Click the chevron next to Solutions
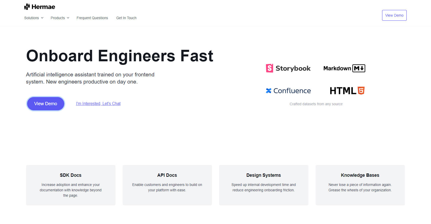This screenshot has width=431, height=224. click(x=42, y=18)
